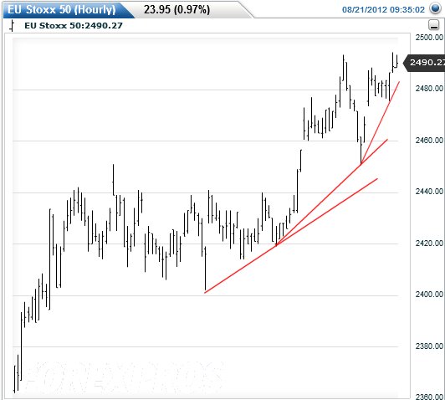Click the EU Stoxx 50:2490.27 legend label
This screenshot has width=445, height=400.
click(74, 26)
